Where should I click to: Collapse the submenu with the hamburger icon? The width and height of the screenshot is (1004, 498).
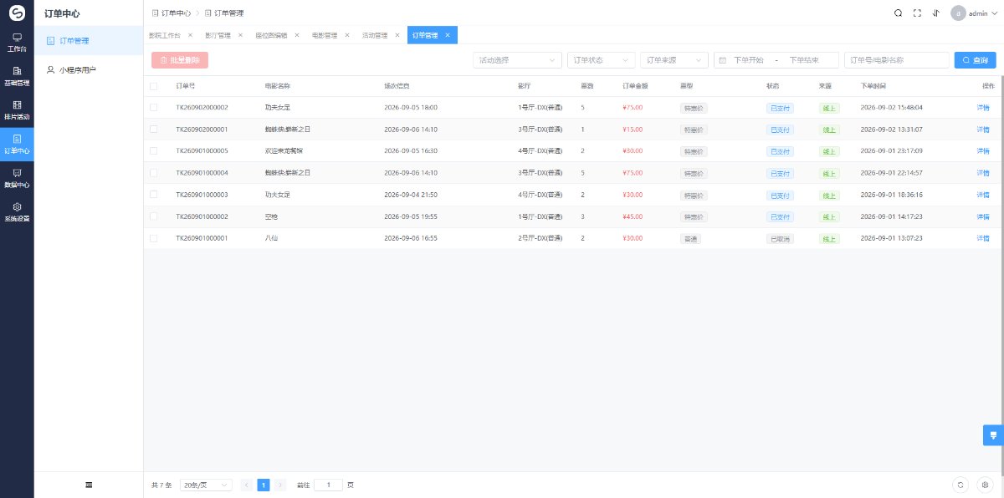pyautogui.click(x=89, y=485)
